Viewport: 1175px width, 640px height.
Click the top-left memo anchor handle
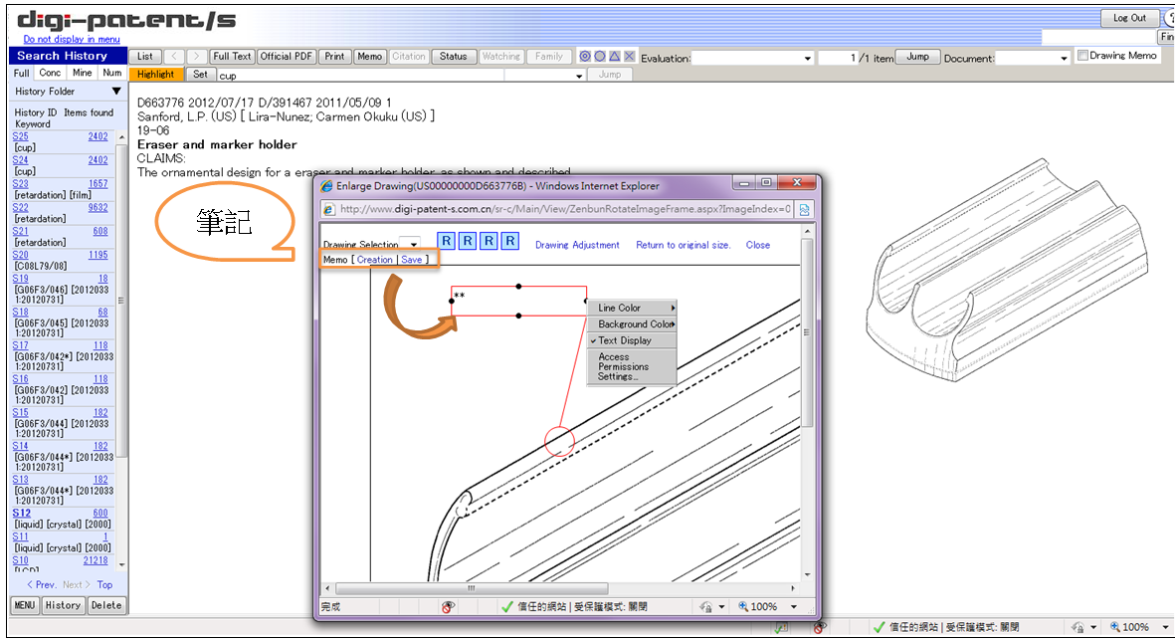click(x=451, y=301)
